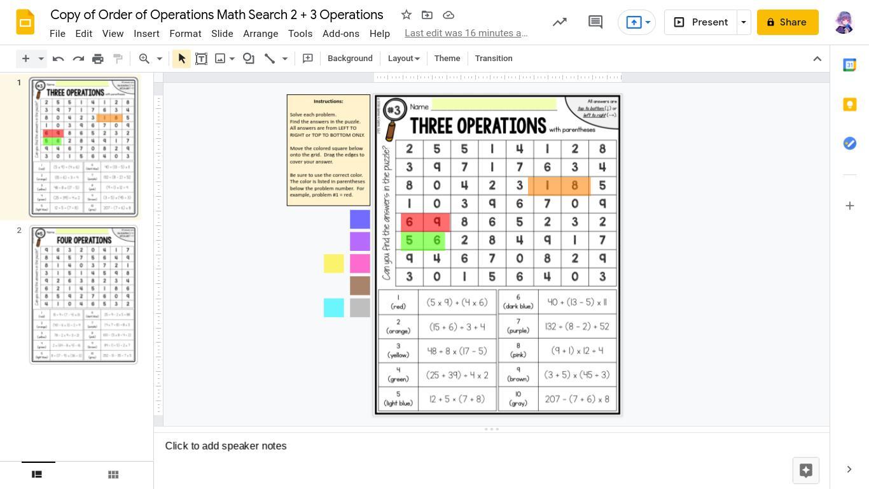Add a comment from the toolbar
This screenshot has width=869, height=489.
pyautogui.click(x=308, y=59)
